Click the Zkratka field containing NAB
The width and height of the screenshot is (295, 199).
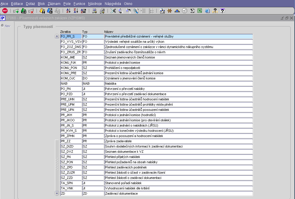click(71, 83)
